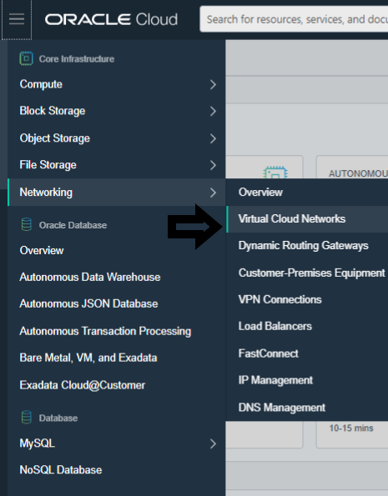
Task: Focus the search resources field
Action: click(x=294, y=19)
